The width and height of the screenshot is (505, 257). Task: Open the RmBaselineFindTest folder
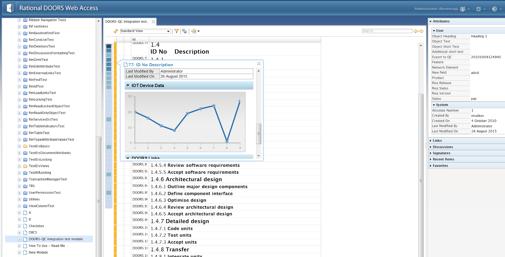(44, 33)
